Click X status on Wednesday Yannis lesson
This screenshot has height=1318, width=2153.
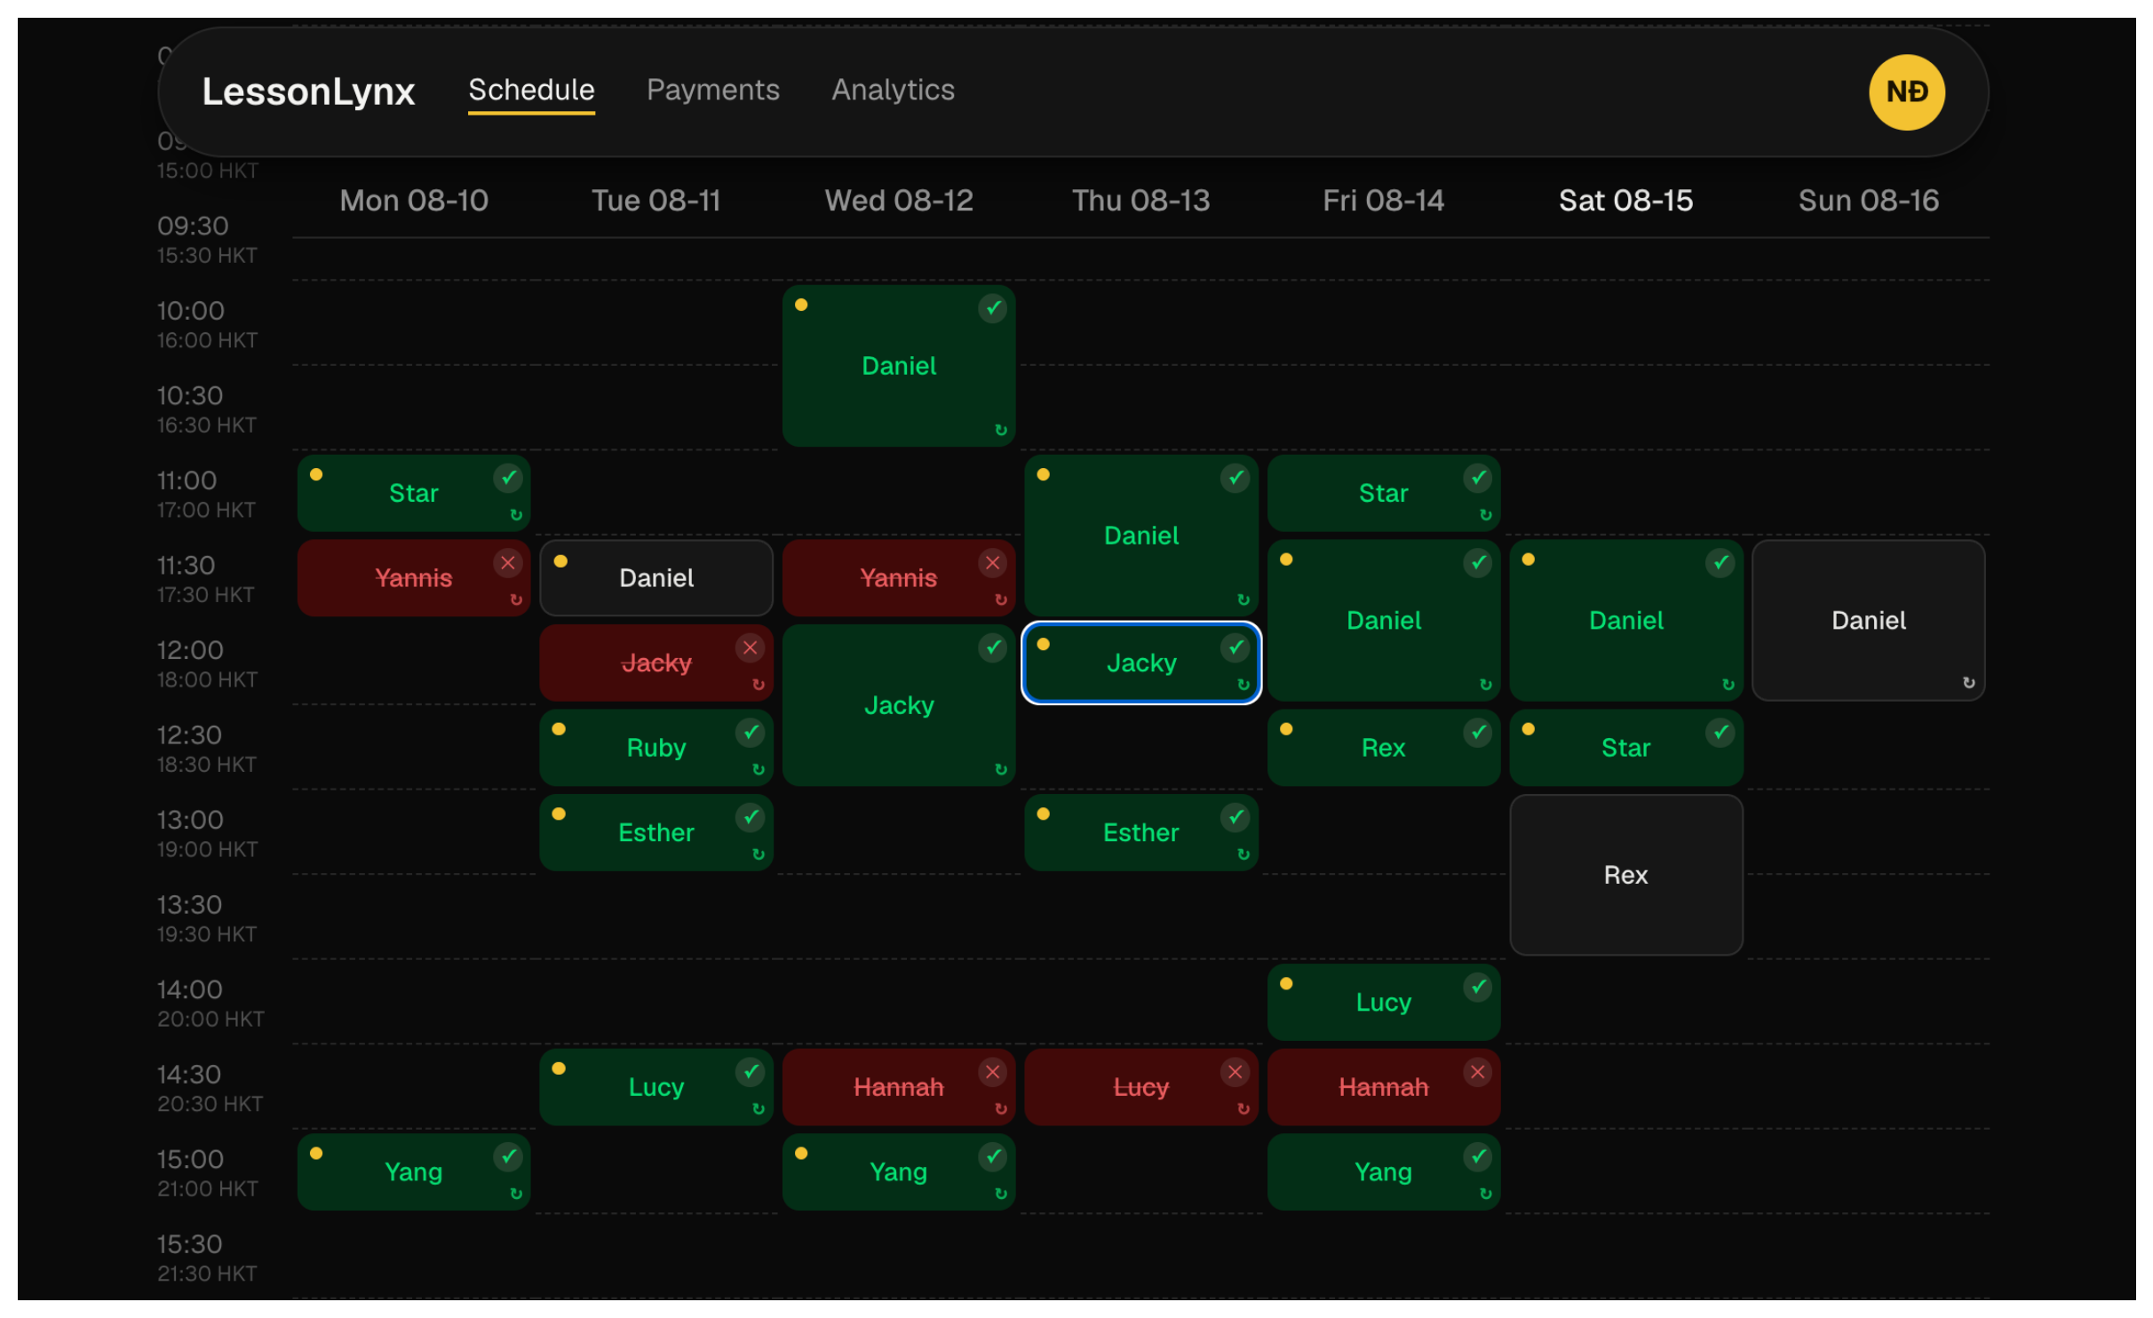(992, 563)
